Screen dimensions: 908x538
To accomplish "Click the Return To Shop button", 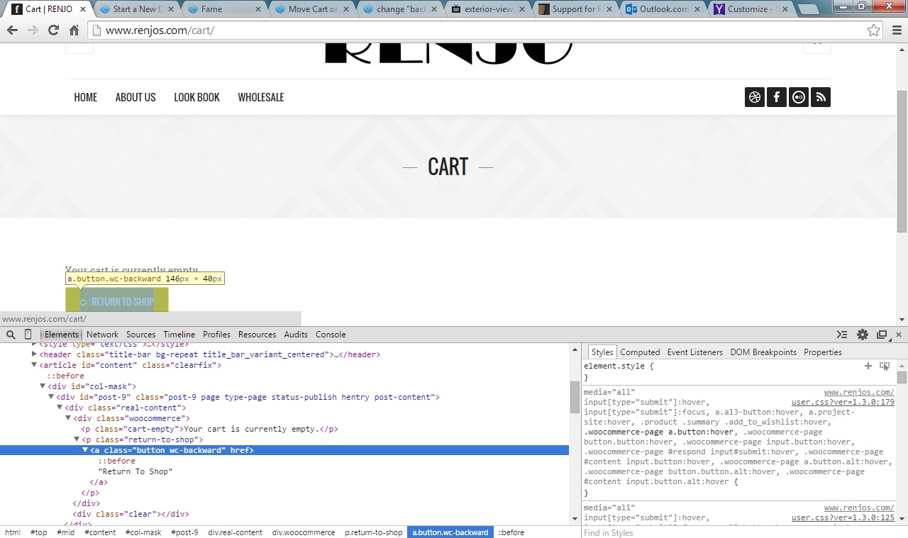I will coord(117,301).
